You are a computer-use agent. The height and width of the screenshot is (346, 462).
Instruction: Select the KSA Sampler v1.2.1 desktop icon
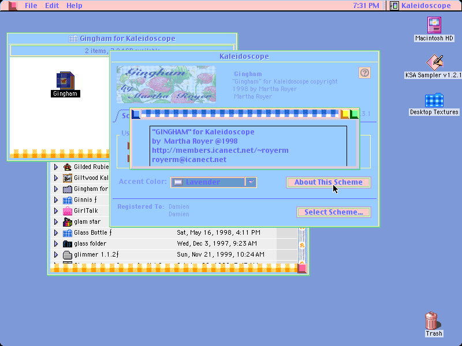click(435, 62)
